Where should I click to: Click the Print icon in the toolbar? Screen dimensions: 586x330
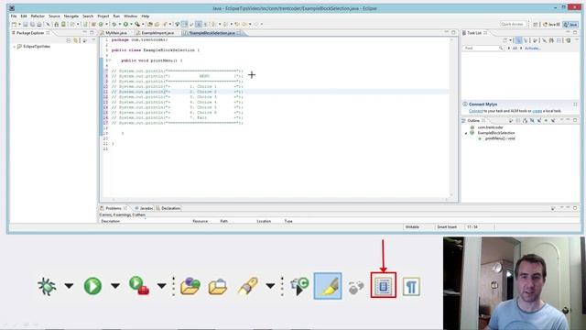point(39,25)
